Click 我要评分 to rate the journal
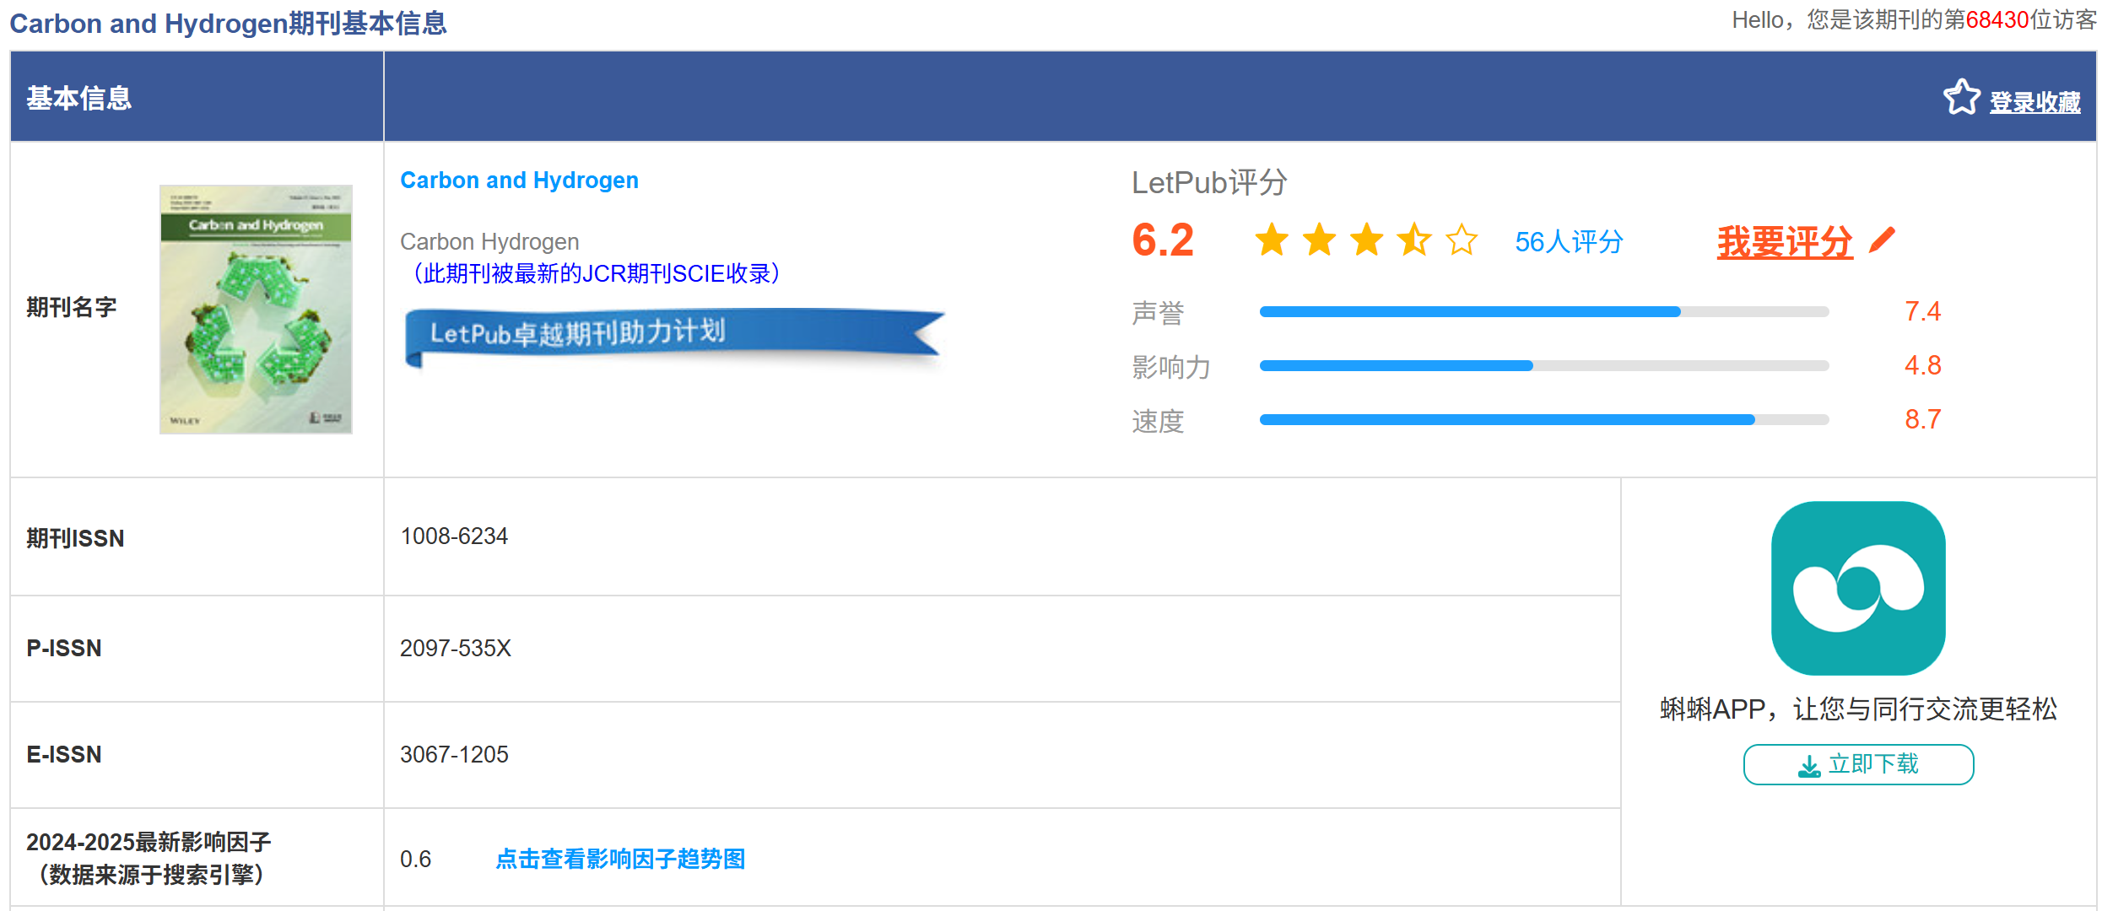Screen dimensions: 2102x911 tap(1784, 243)
